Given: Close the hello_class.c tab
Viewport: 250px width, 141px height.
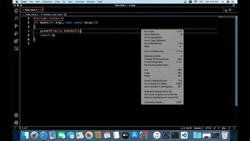Looking at the screenshot, I should [x=41, y=10].
